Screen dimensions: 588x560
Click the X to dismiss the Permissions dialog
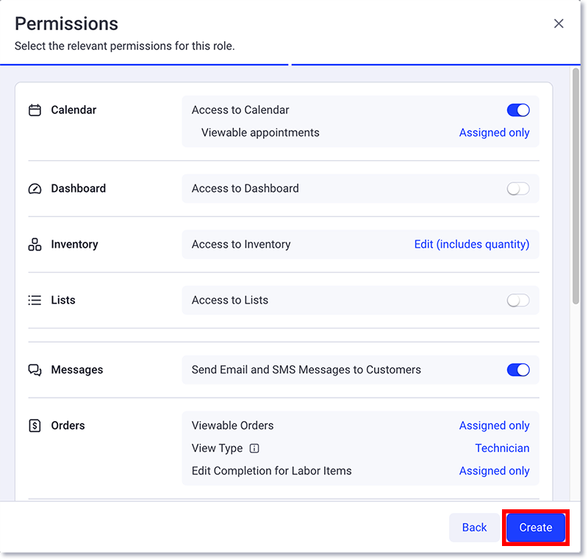(x=559, y=23)
